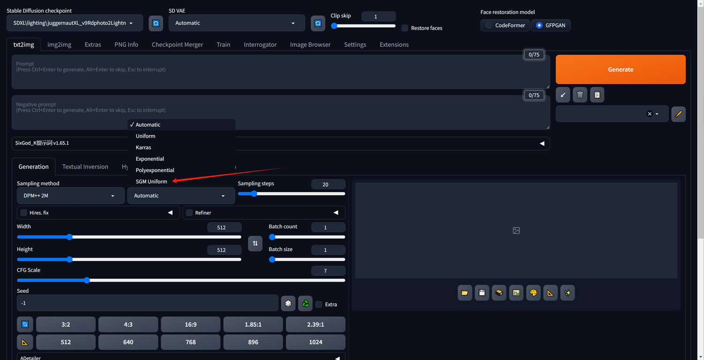Enable the Restore faces checkbox
The image size is (704, 360).
tap(405, 28)
